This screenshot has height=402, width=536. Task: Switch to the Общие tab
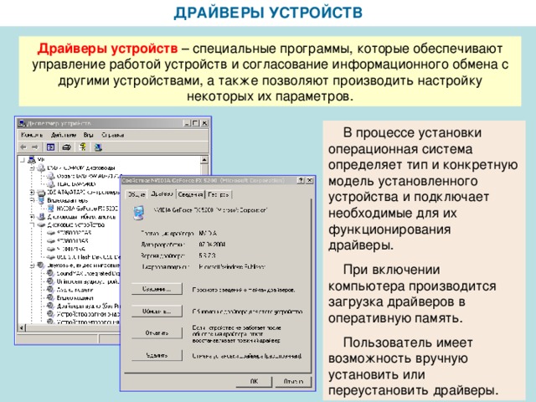pos(136,195)
